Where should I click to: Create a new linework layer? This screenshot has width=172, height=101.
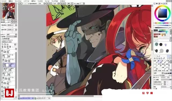point(5,44)
